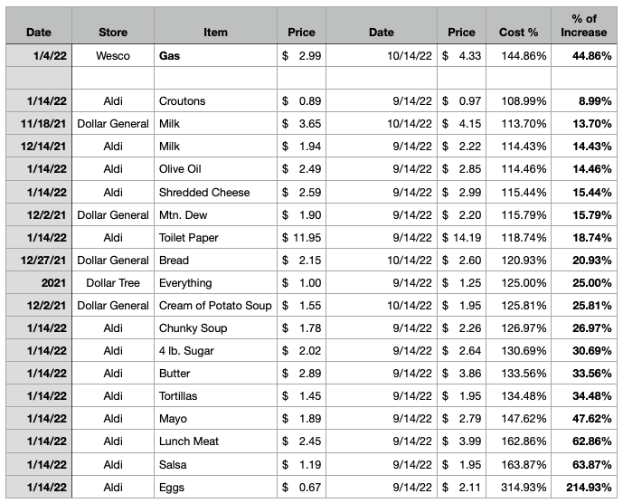This screenshot has height=503, width=623.
Task: Click the Gas 10/14/22 date cell
Action: coord(381,55)
